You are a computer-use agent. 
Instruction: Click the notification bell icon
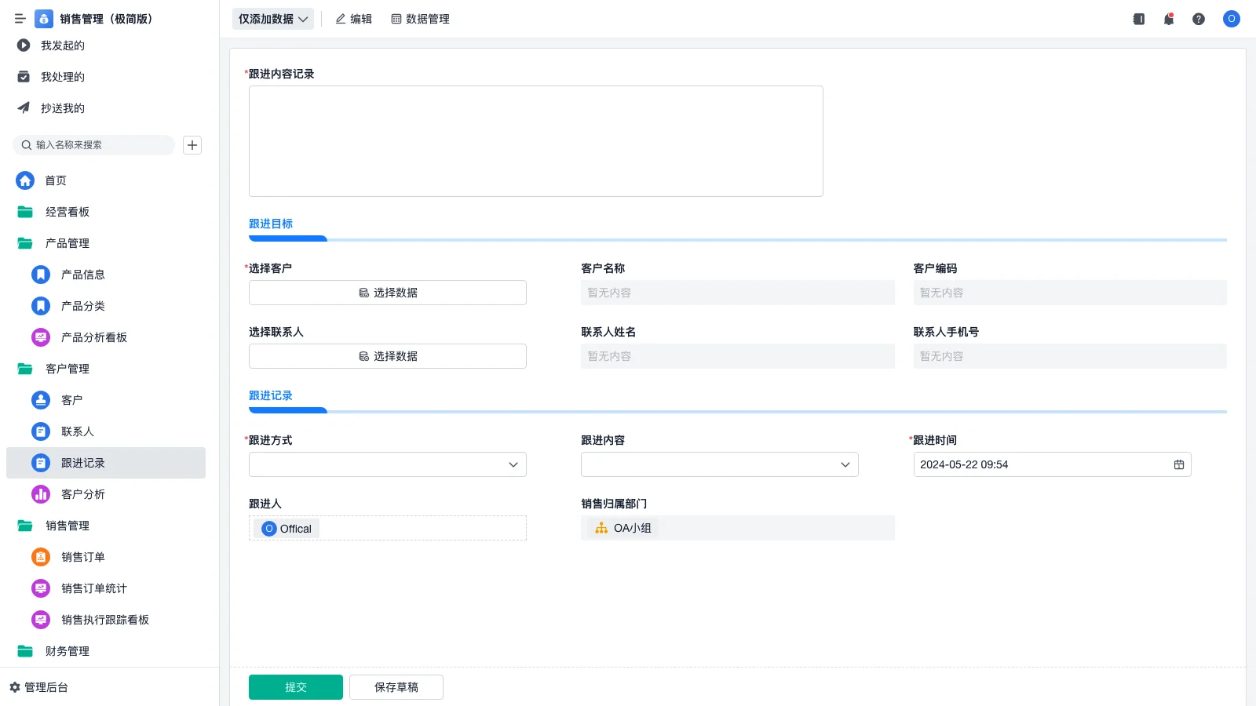[x=1168, y=19]
